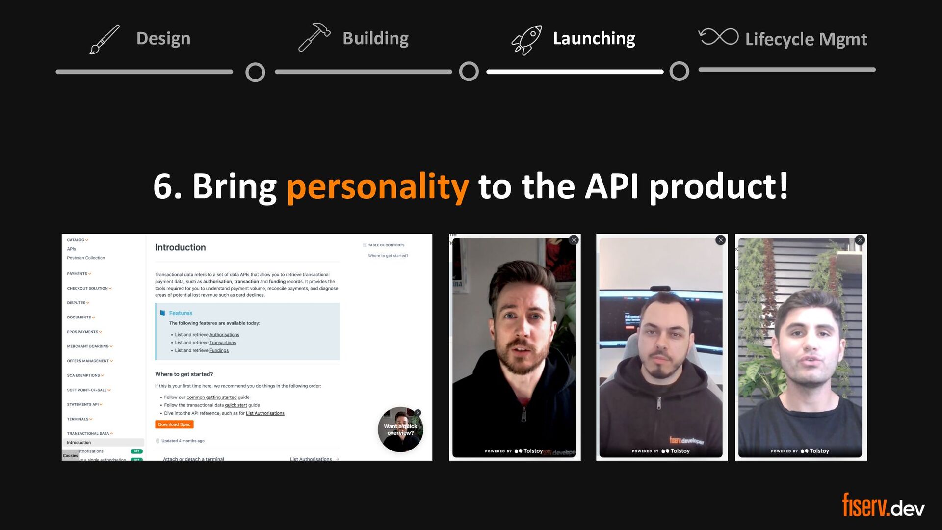
Task: Click the orange word 'personality' in title
Action: 377,186
